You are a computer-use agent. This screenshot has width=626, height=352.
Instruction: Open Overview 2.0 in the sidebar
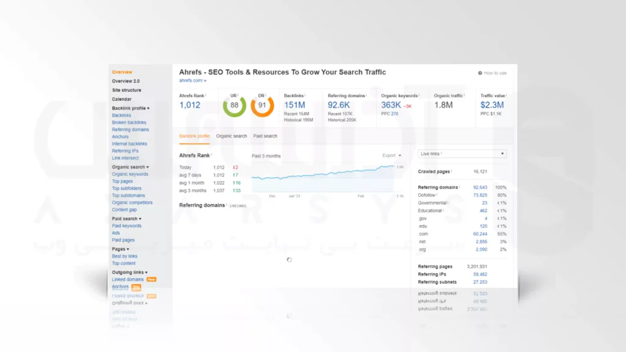pyautogui.click(x=126, y=81)
